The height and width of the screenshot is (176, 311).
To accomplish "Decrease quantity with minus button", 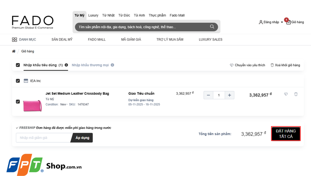I will point(208,95).
